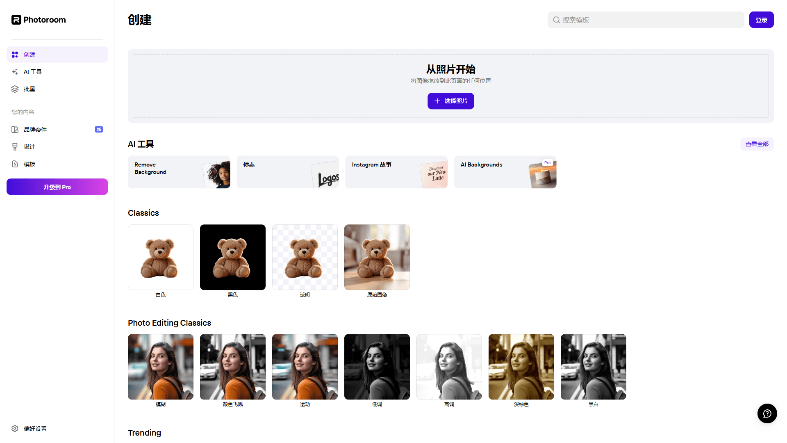Viewport: 787px width, 443px height.
Task: Click the 选择图片 button
Action: 451,101
